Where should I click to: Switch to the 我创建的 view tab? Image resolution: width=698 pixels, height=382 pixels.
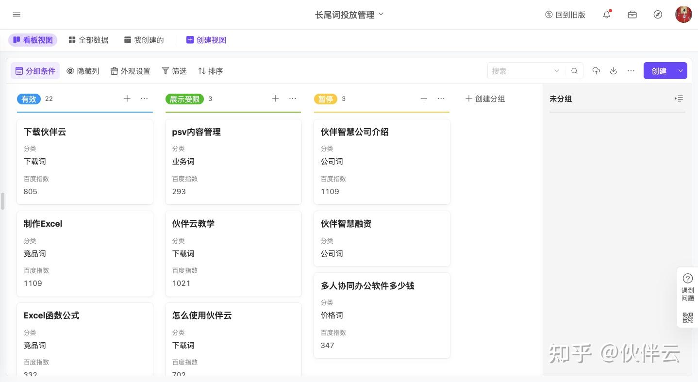144,40
